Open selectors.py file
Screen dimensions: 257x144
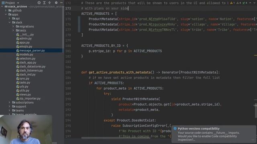(27, 58)
